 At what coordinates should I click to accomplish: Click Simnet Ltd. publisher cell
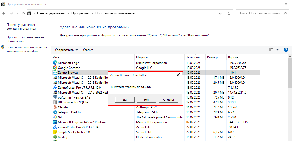[x=144, y=132]
